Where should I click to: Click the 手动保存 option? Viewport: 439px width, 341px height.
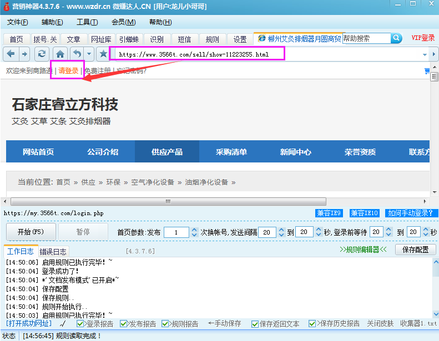coord(225,324)
